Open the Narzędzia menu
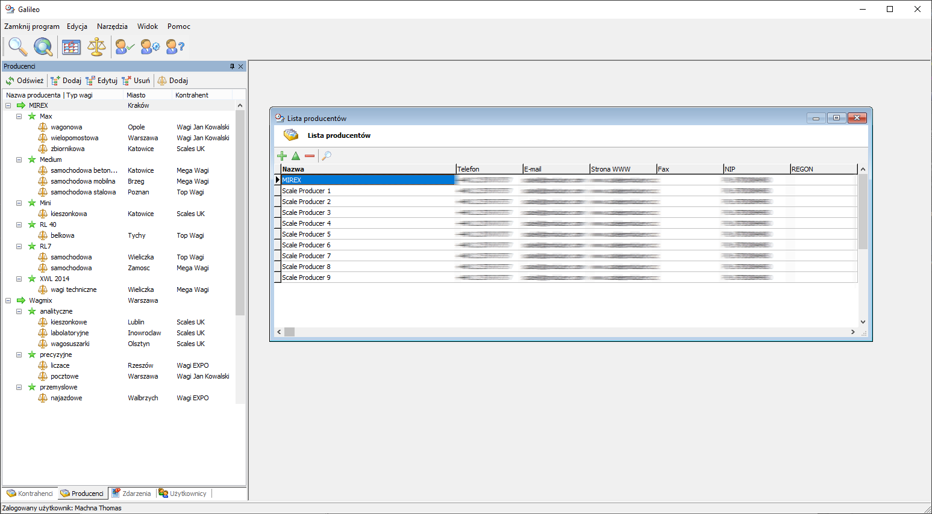932x514 pixels. (x=112, y=26)
